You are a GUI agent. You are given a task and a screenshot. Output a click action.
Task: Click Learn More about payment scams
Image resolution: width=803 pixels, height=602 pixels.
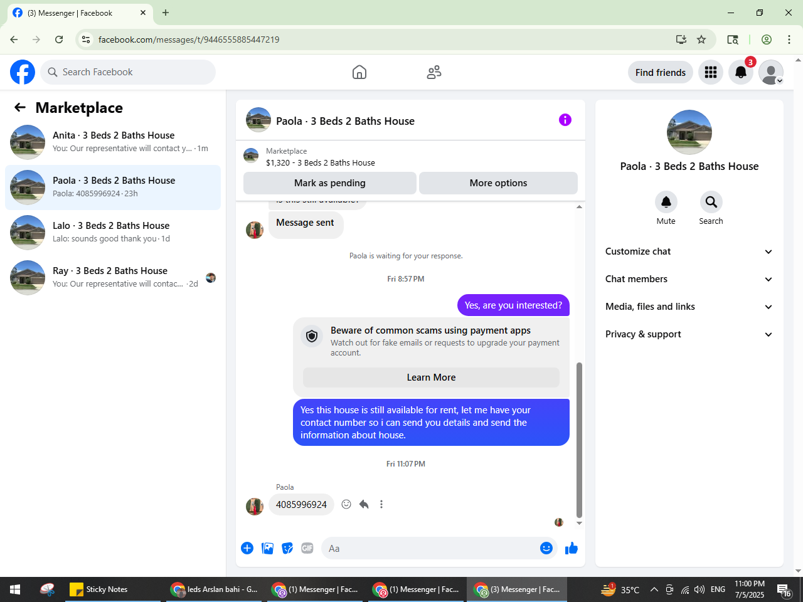(x=431, y=378)
